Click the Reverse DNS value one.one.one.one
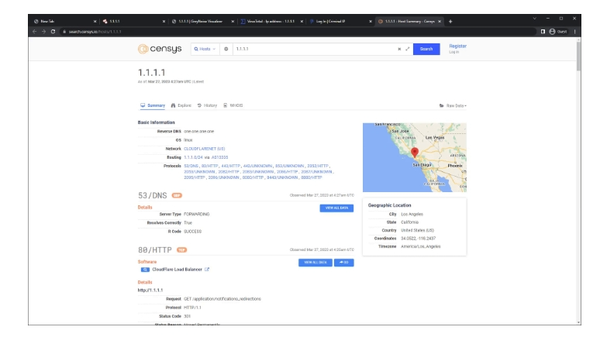The height and width of the screenshot is (344, 600). click(199, 131)
